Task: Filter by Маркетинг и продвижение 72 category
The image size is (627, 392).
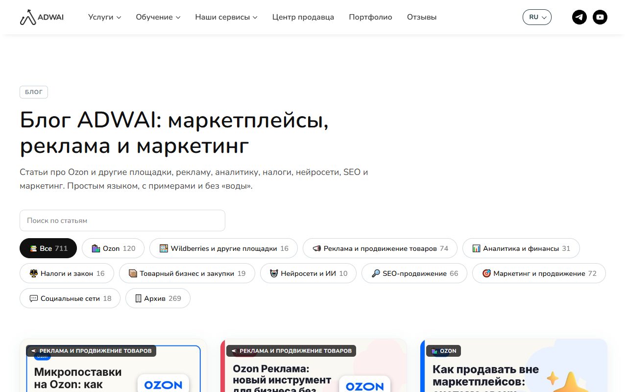Action: click(x=539, y=273)
